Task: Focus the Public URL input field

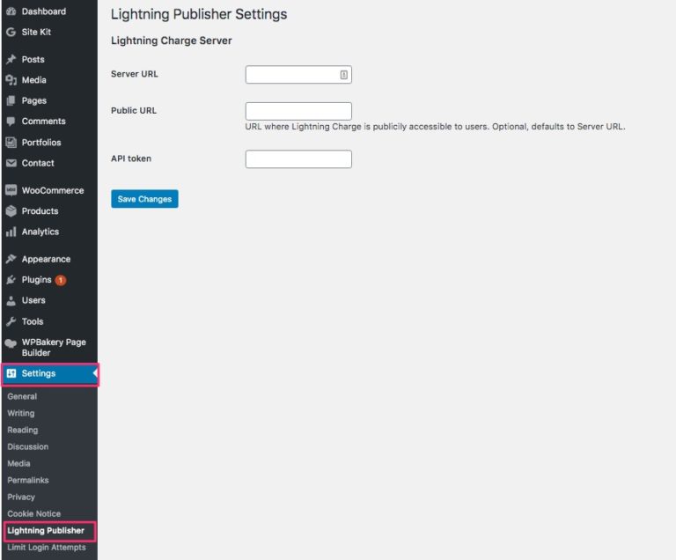Action: coord(298,111)
